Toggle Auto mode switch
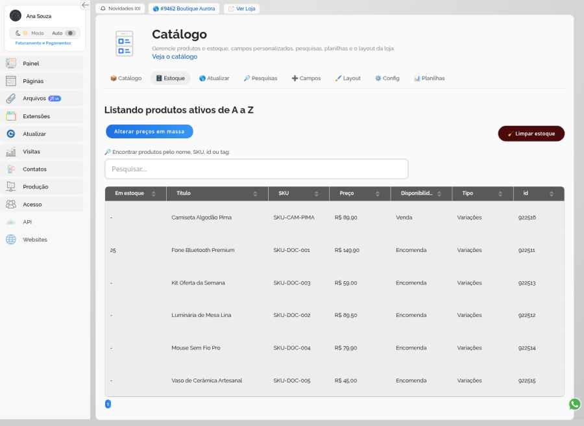584x426 pixels. click(70, 33)
